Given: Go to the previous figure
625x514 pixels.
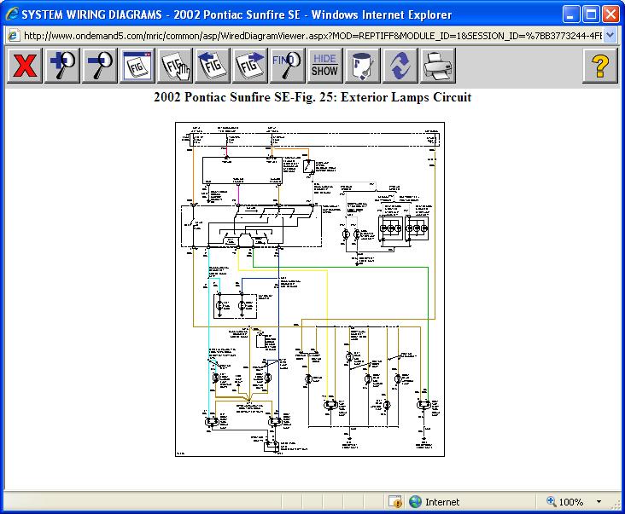Looking at the screenshot, I should [x=212, y=66].
